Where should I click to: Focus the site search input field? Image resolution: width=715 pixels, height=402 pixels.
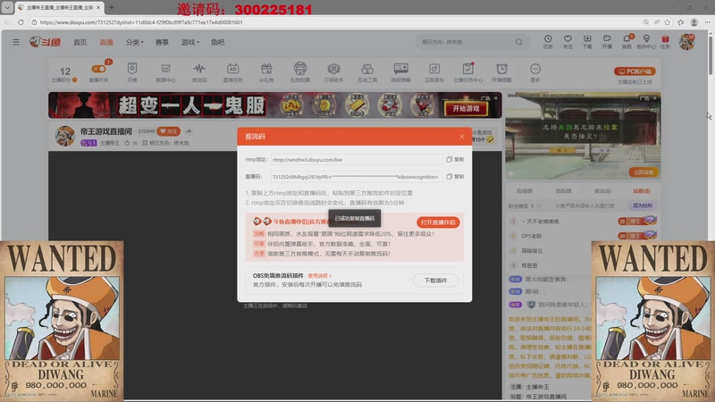click(x=465, y=42)
